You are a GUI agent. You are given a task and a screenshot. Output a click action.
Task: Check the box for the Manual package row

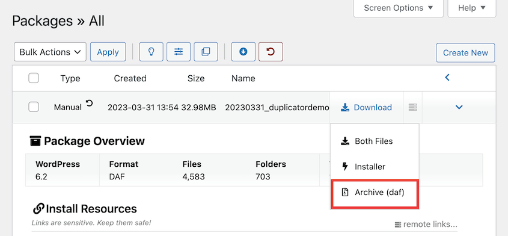click(x=34, y=107)
